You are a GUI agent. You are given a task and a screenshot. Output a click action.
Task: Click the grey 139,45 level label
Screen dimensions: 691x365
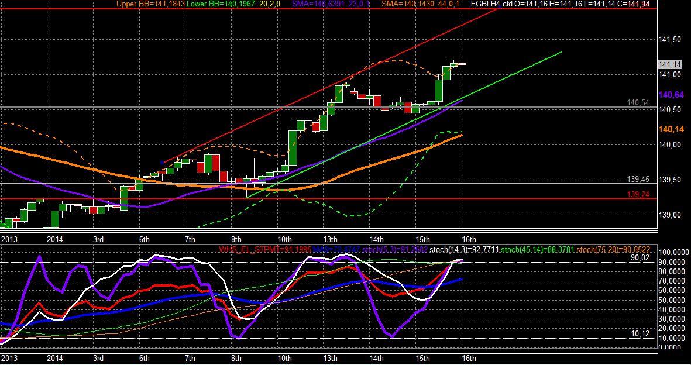click(x=638, y=180)
